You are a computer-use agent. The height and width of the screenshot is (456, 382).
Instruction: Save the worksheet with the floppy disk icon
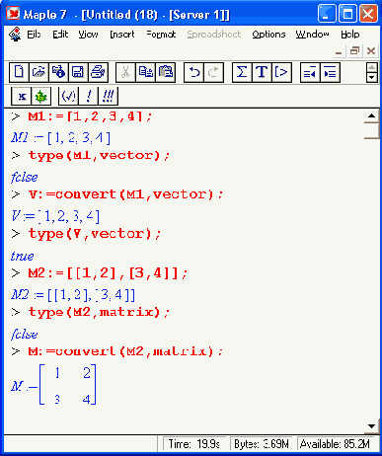coord(78,72)
